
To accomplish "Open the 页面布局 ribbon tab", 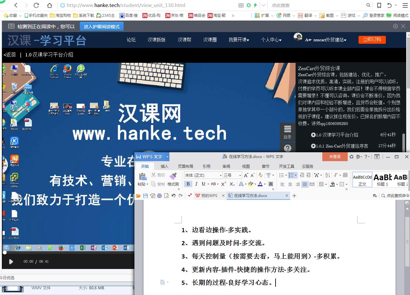I will (185, 166).
